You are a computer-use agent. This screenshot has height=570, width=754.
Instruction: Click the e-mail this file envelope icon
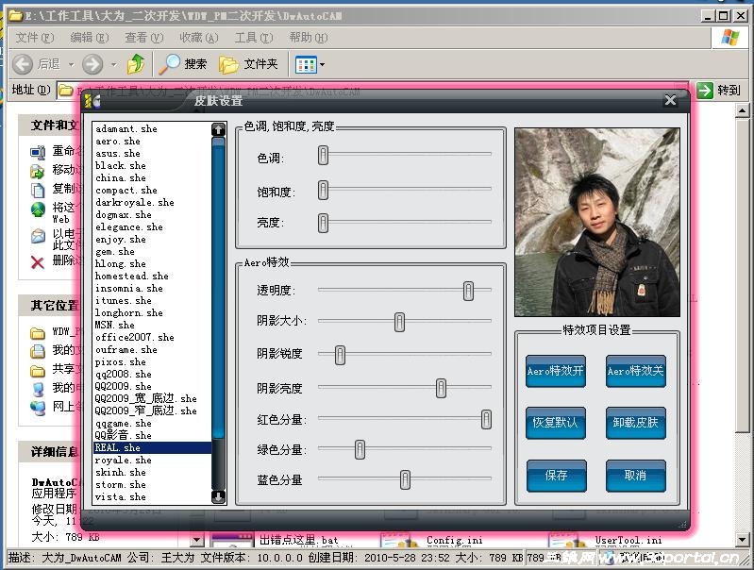[x=38, y=237]
